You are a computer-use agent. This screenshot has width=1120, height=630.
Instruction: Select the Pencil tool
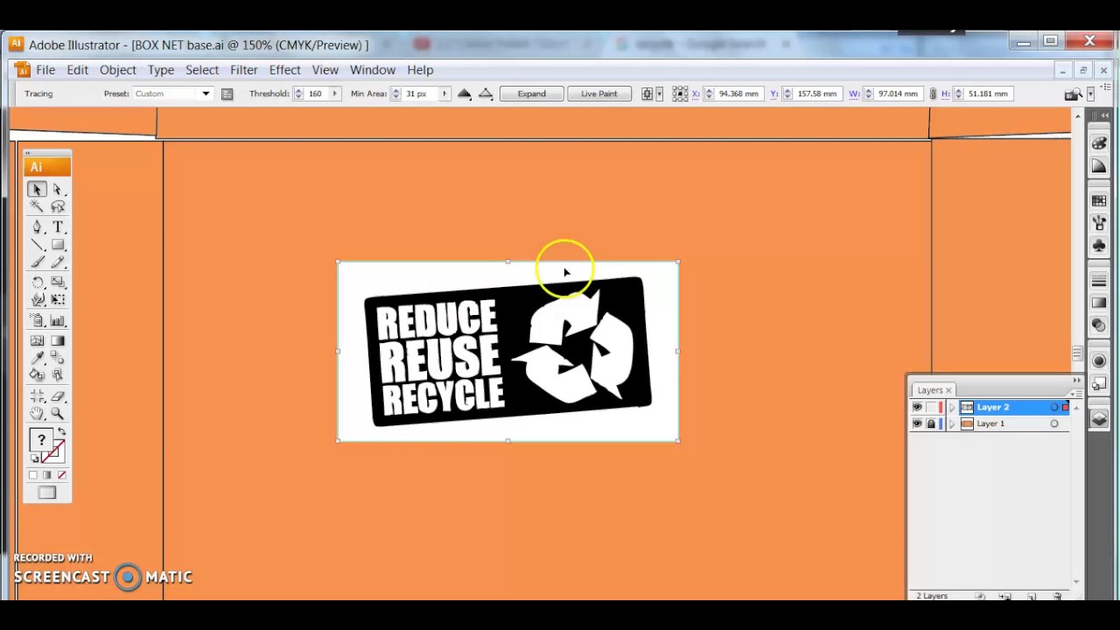point(58,262)
